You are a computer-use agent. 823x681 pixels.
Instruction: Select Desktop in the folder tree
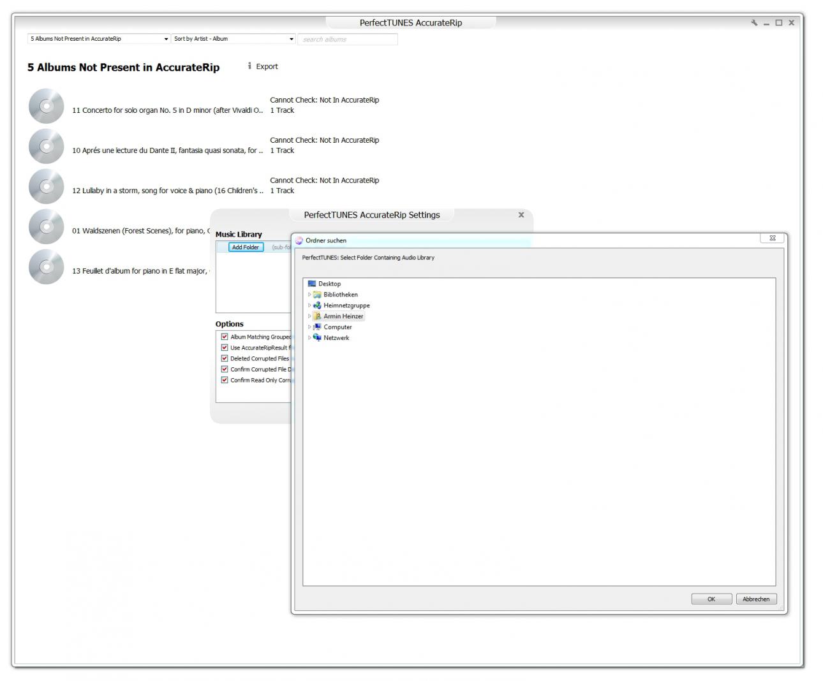click(x=329, y=284)
